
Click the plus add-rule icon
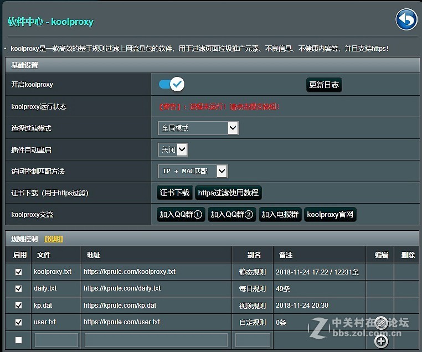[x=381, y=341]
